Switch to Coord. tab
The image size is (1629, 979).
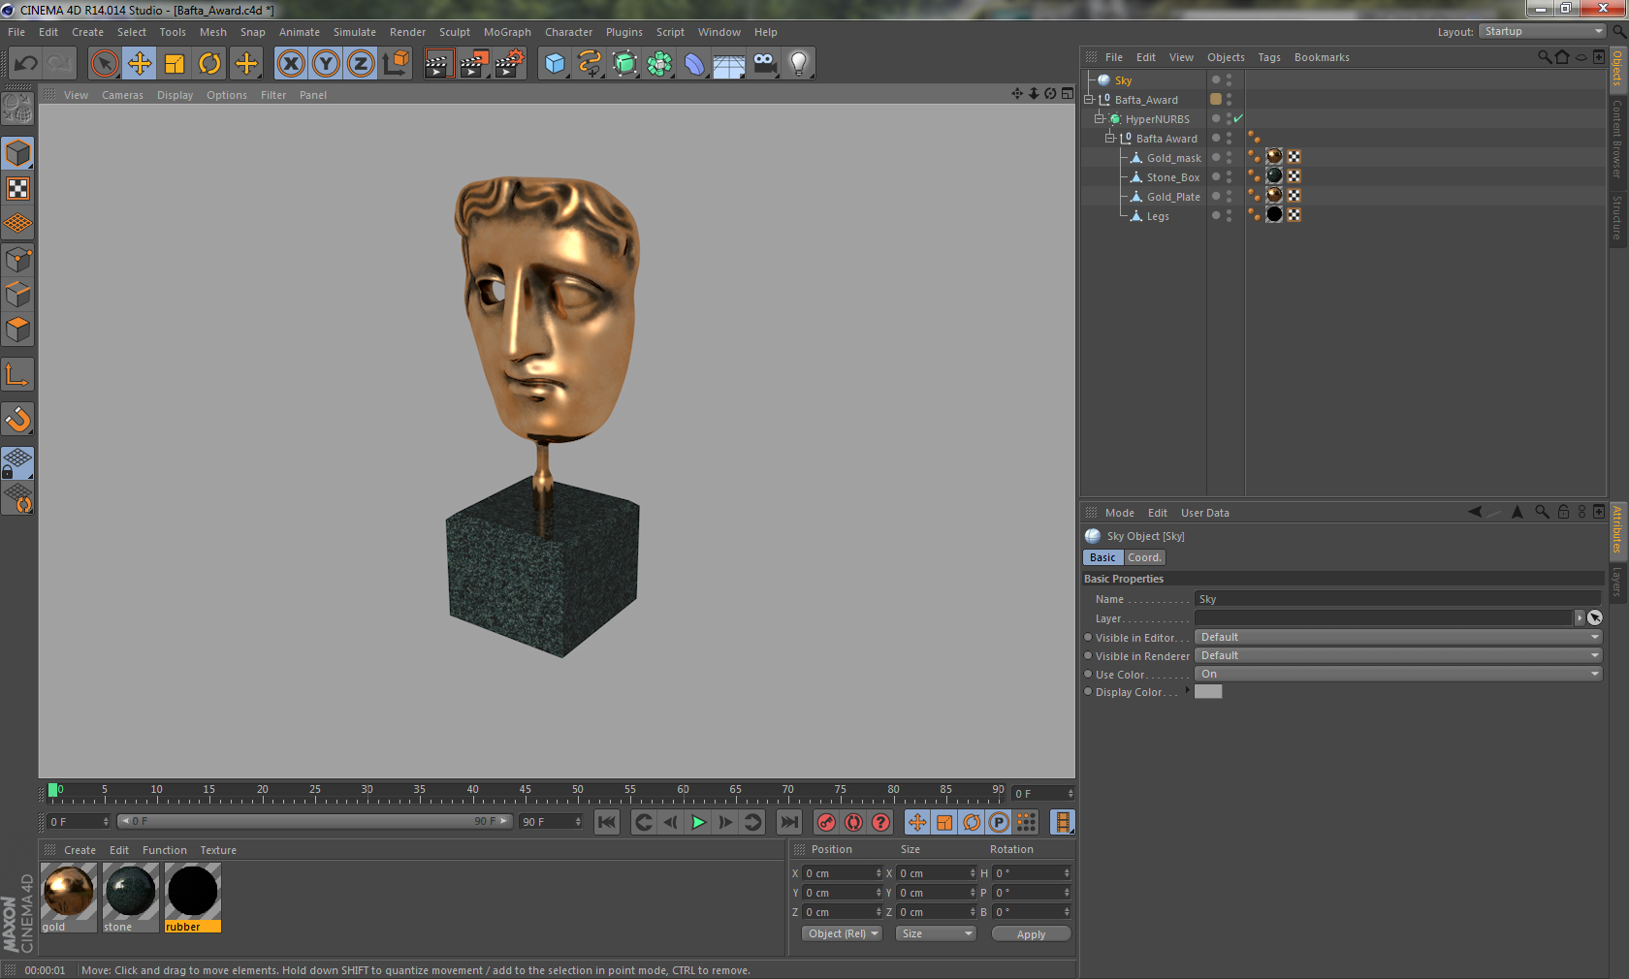[1144, 557]
